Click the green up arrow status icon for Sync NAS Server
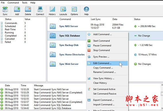 (135, 26)
